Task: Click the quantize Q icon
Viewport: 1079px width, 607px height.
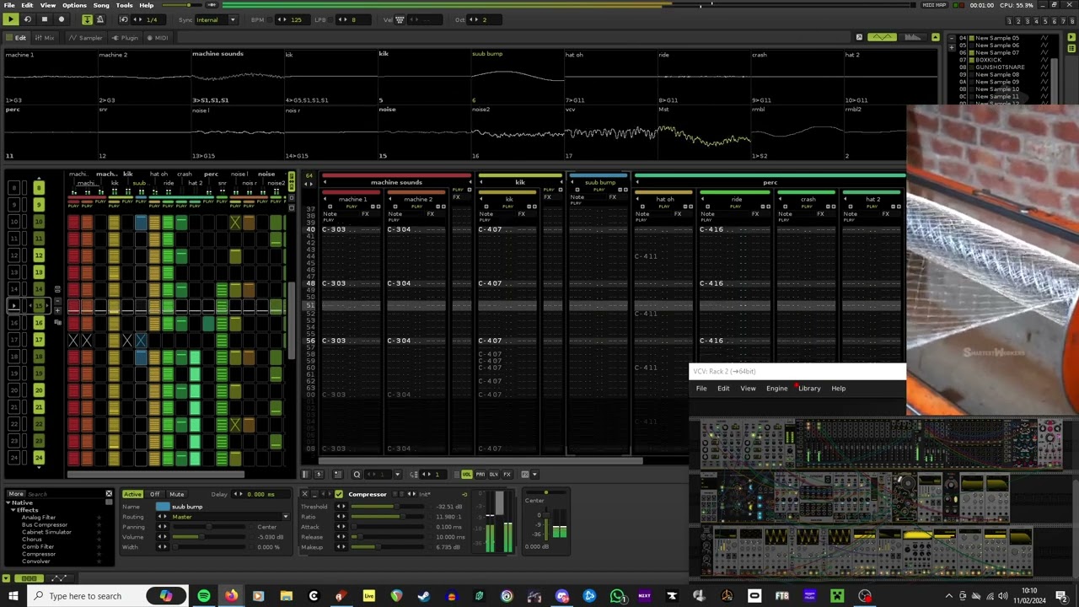Action: coord(357,474)
